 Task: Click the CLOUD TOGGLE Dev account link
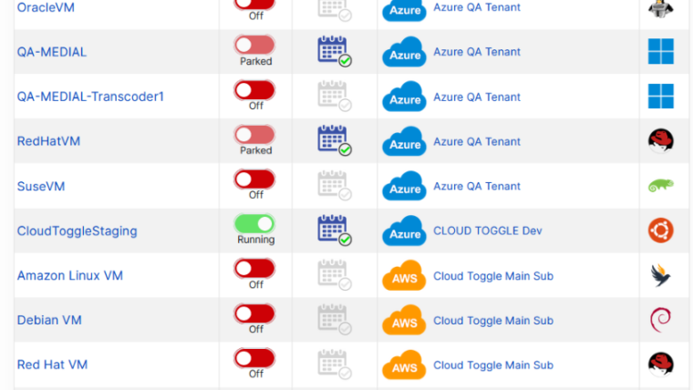pos(487,231)
